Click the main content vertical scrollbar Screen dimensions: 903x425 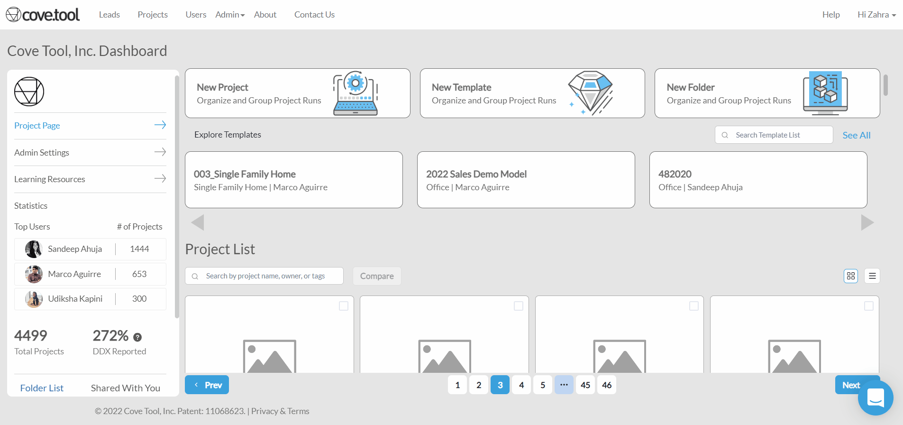885,85
